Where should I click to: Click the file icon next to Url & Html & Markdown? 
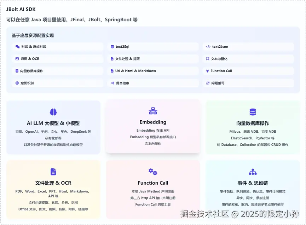(112, 71)
